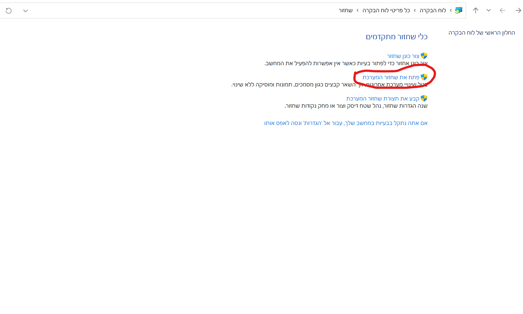523x314 pixels.
Task: Expand chevron after 'לוח הבקרה' breadcrumb
Action: 415,10
